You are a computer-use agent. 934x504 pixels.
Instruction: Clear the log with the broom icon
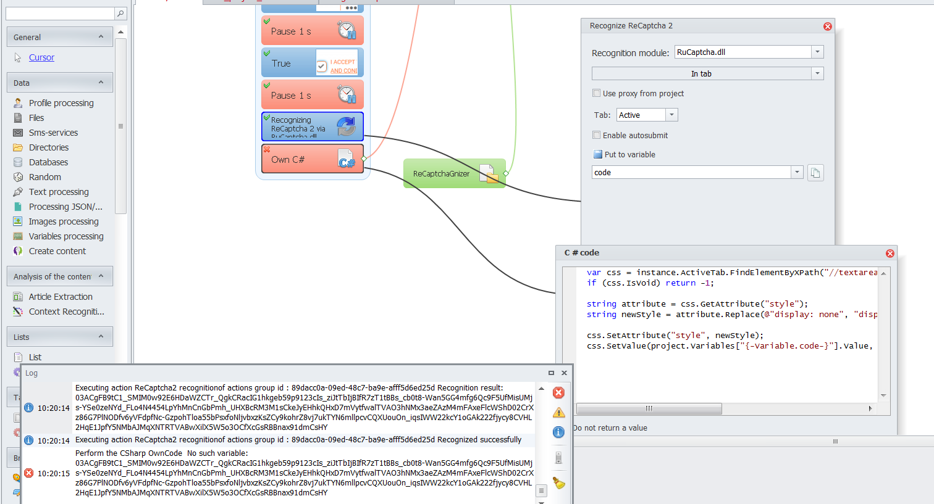pyautogui.click(x=558, y=483)
